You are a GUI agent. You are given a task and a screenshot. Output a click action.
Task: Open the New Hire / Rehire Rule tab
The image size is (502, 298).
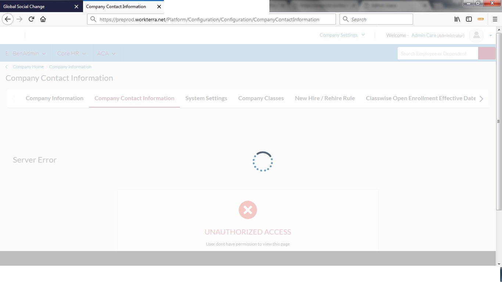point(325,98)
